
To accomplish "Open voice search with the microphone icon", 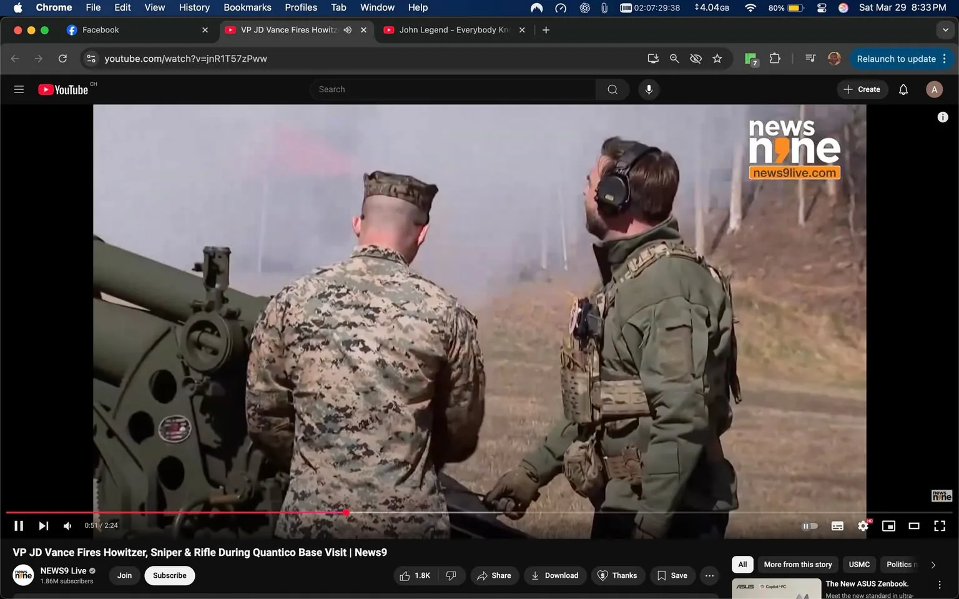I will coord(649,89).
